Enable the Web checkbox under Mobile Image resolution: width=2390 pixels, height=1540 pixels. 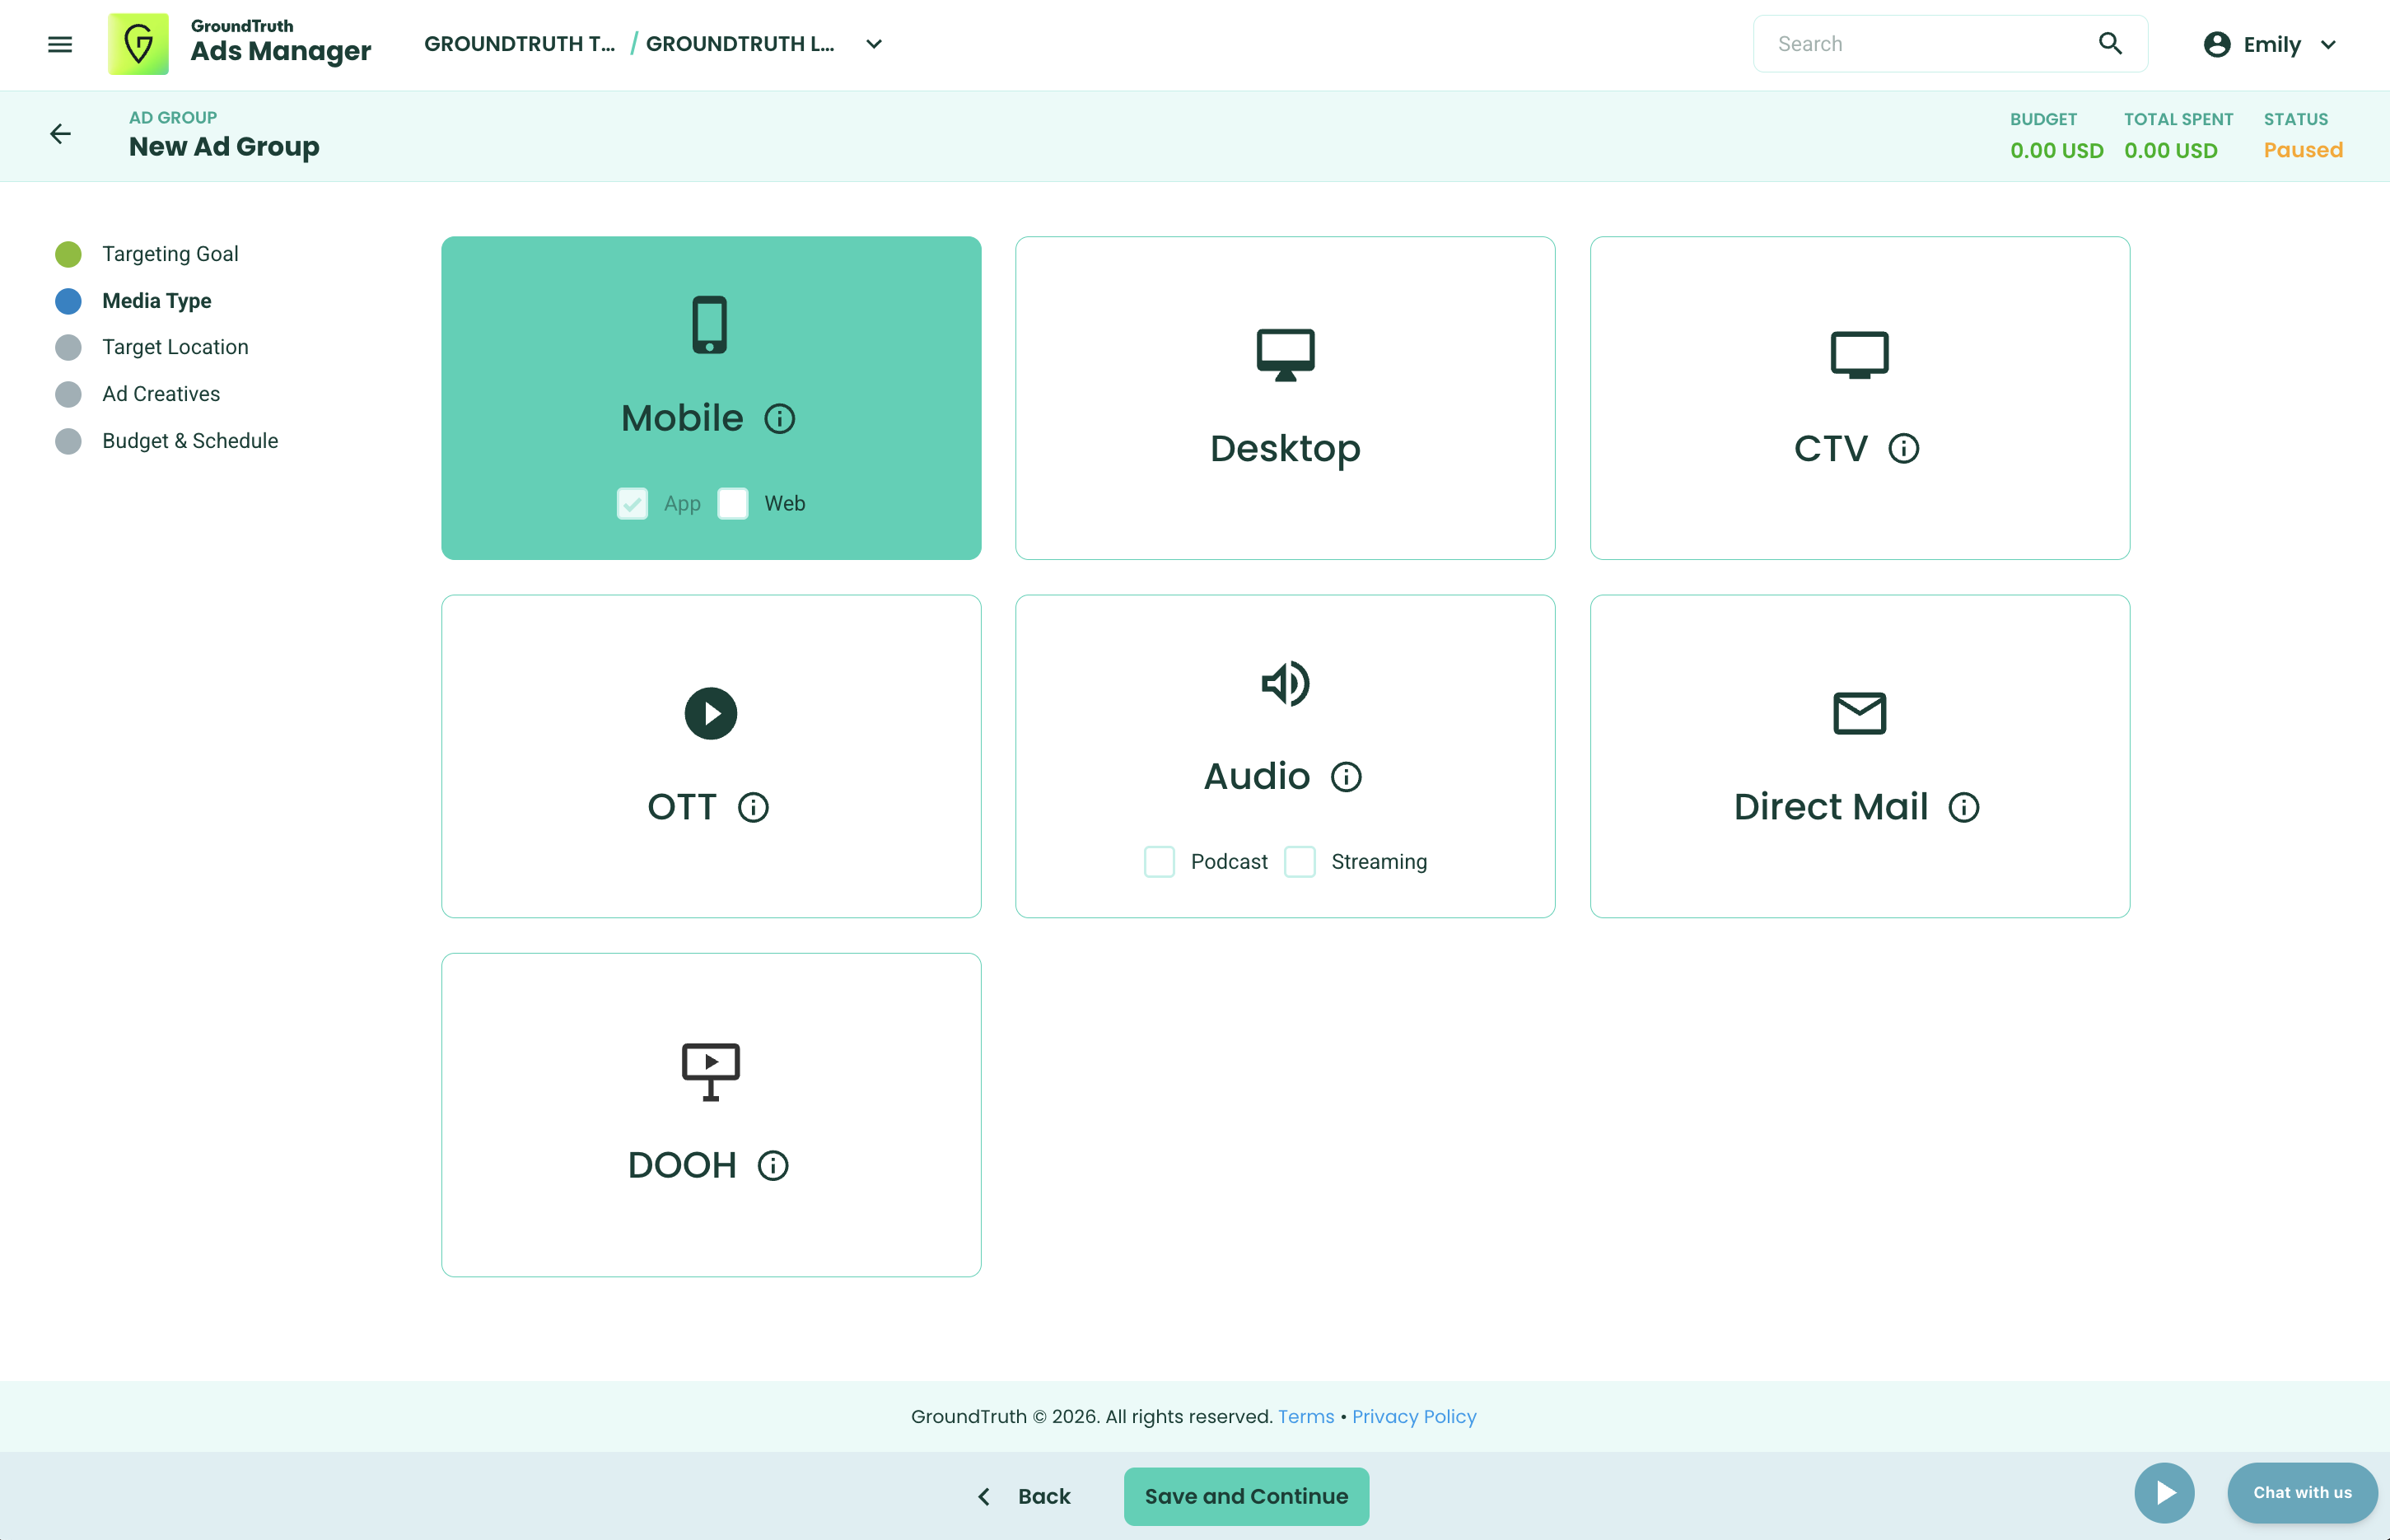point(733,503)
